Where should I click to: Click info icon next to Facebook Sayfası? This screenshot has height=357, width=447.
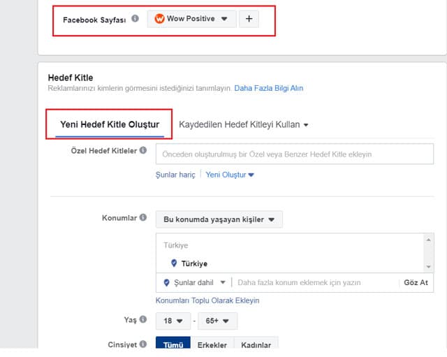(135, 19)
